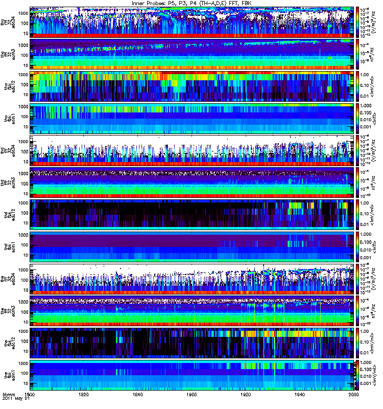Click the the fff scm3 spectrogram panel
Screen dimensions: 383x409
click(x=192, y=311)
